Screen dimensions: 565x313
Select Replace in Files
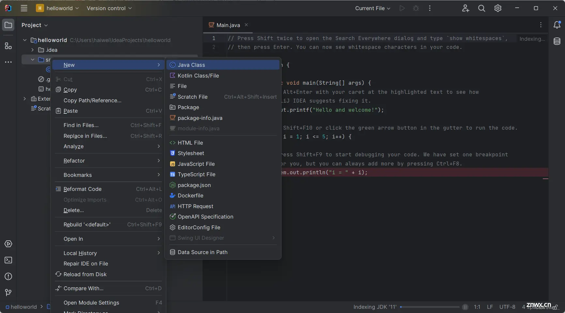click(x=108, y=136)
